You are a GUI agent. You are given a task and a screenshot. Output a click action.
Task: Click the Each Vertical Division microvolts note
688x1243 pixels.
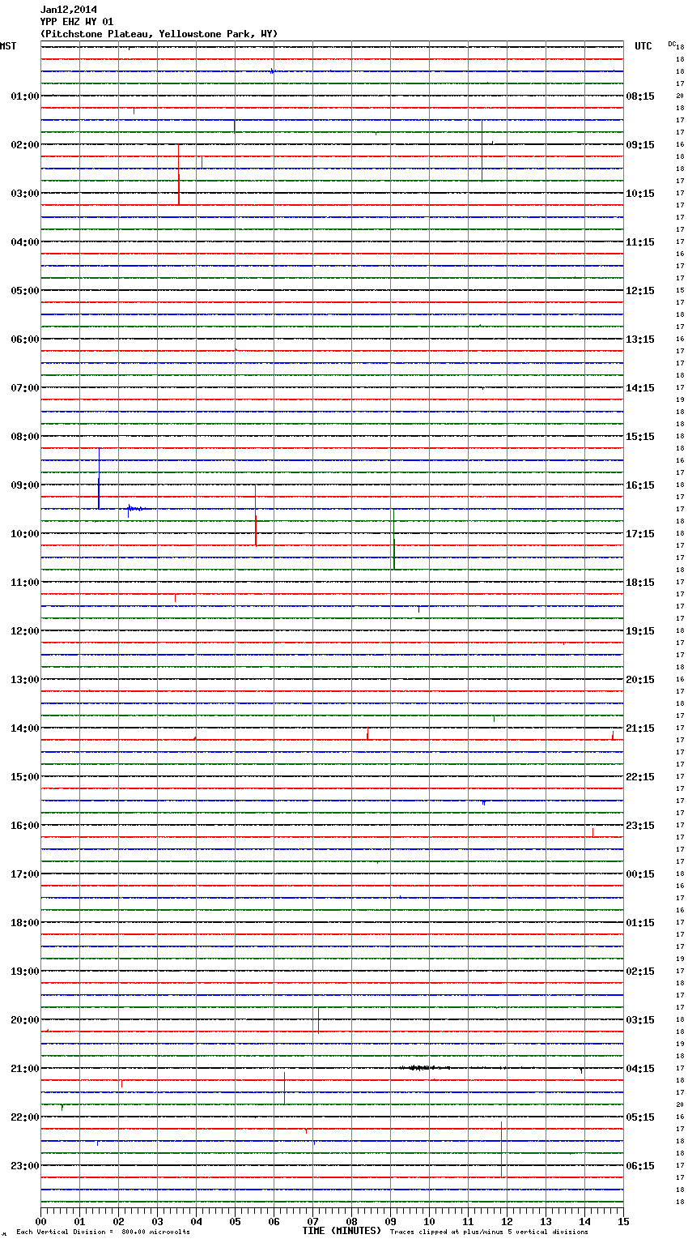(103, 1232)
